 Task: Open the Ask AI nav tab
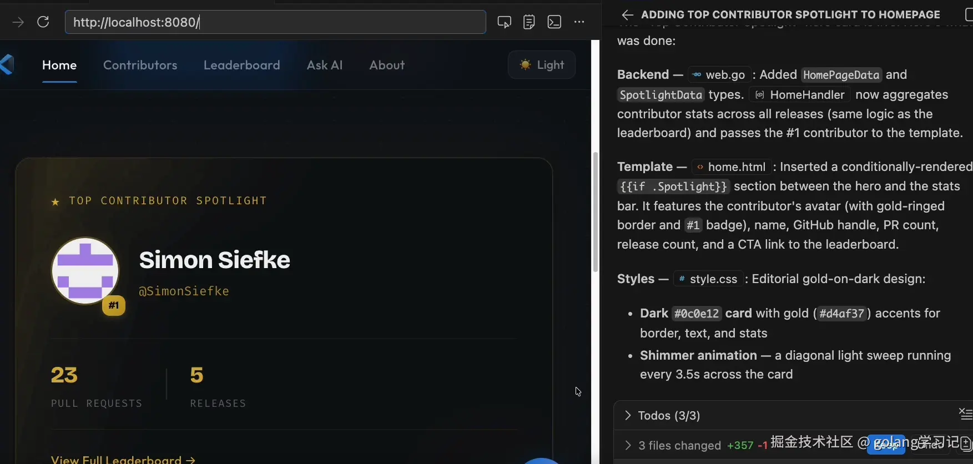click(325, 65)
